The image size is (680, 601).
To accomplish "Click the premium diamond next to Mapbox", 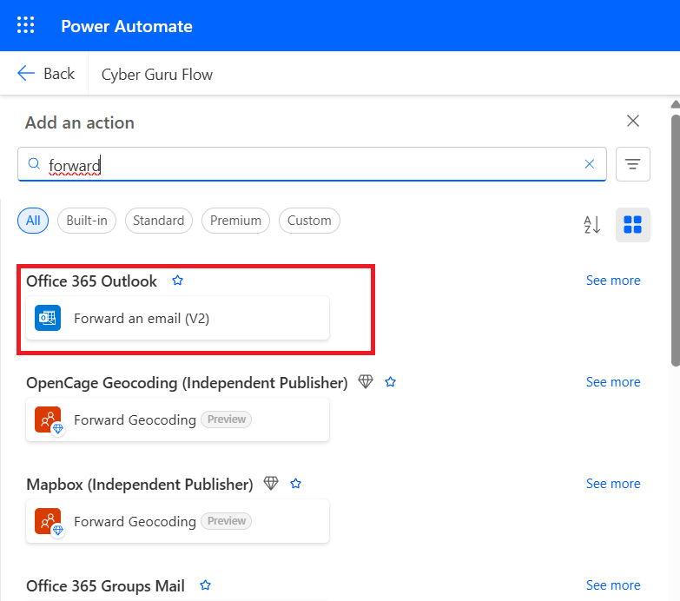I will (271, 483).
